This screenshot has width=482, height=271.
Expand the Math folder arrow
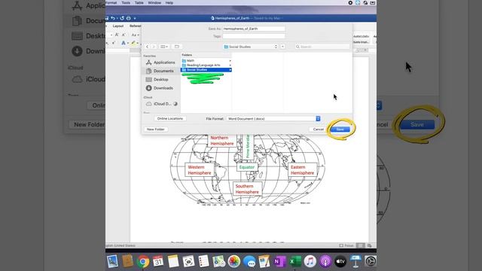(230, 61)
